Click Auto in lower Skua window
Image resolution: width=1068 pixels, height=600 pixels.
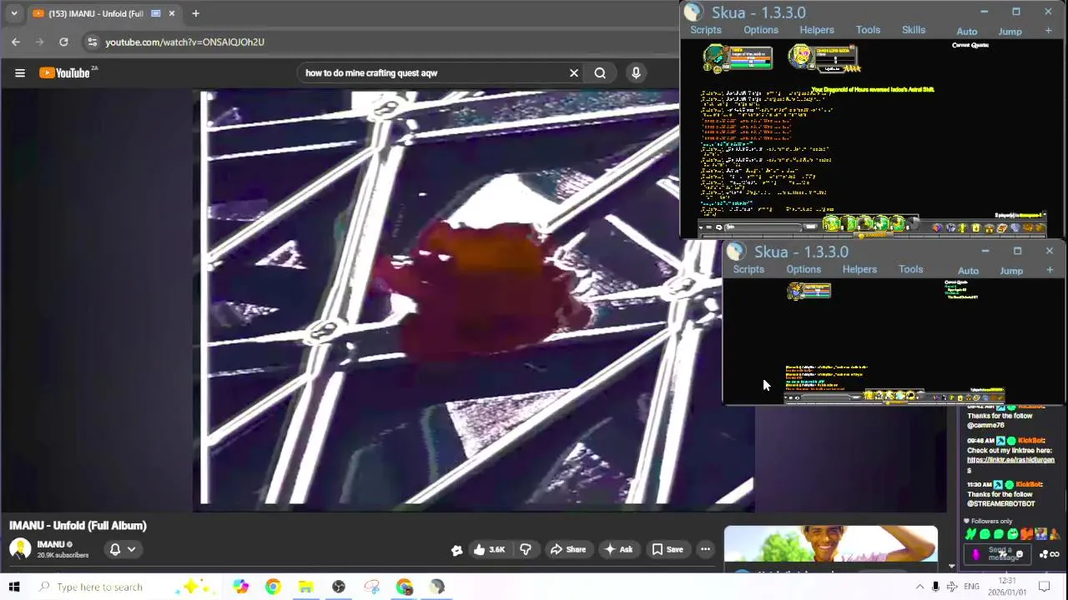(x=968, y=271)
